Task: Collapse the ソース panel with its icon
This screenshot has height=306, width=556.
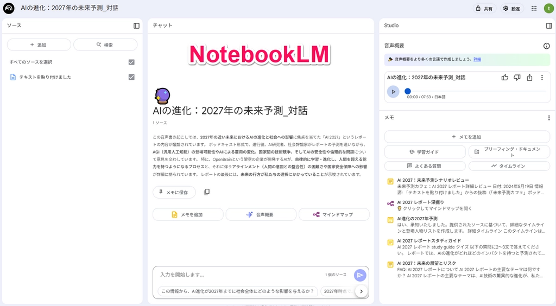Action: click(136, 25)
